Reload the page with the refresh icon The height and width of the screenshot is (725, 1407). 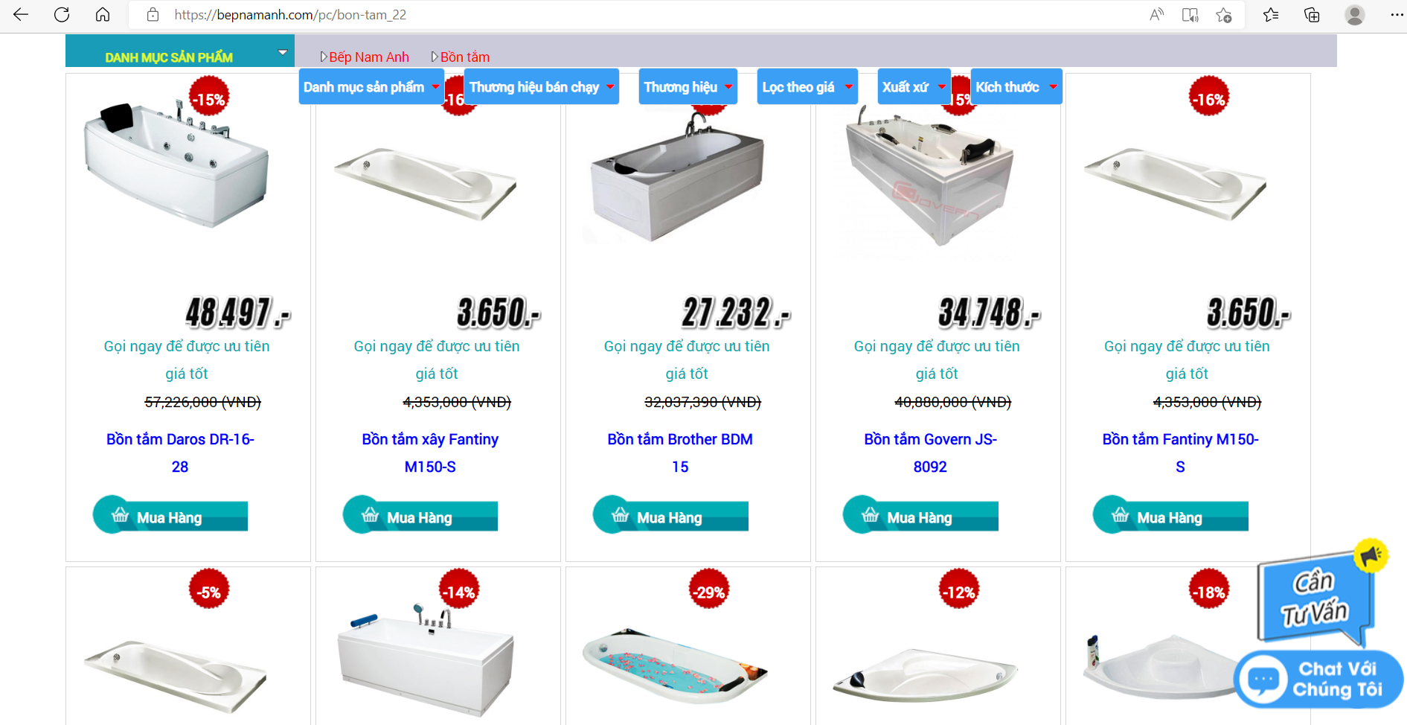[x=62, y=14]
